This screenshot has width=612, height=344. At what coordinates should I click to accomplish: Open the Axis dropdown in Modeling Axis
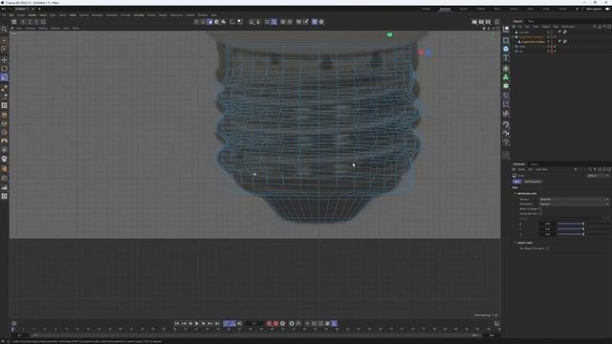click(x=574, y=200)
